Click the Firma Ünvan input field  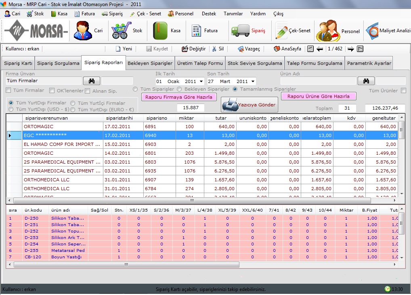[44, 81]
